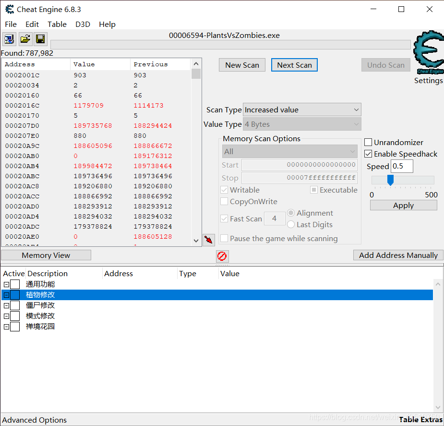
Task: Click the red arrow add-to-list icon
Action: pos(209,240)
